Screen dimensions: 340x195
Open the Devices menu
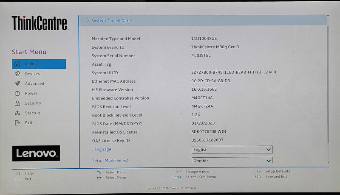32,74
